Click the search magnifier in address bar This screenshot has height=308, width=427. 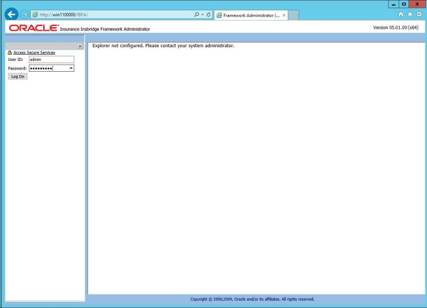[x=196, y=14]
